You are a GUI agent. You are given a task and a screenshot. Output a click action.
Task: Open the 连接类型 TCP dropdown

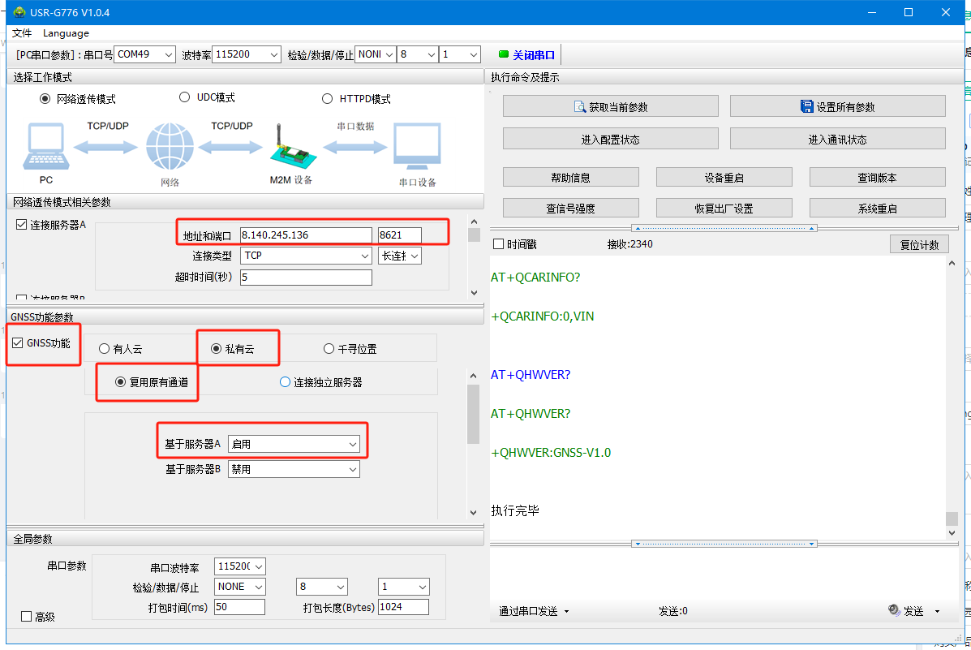(x=306, y=256)
